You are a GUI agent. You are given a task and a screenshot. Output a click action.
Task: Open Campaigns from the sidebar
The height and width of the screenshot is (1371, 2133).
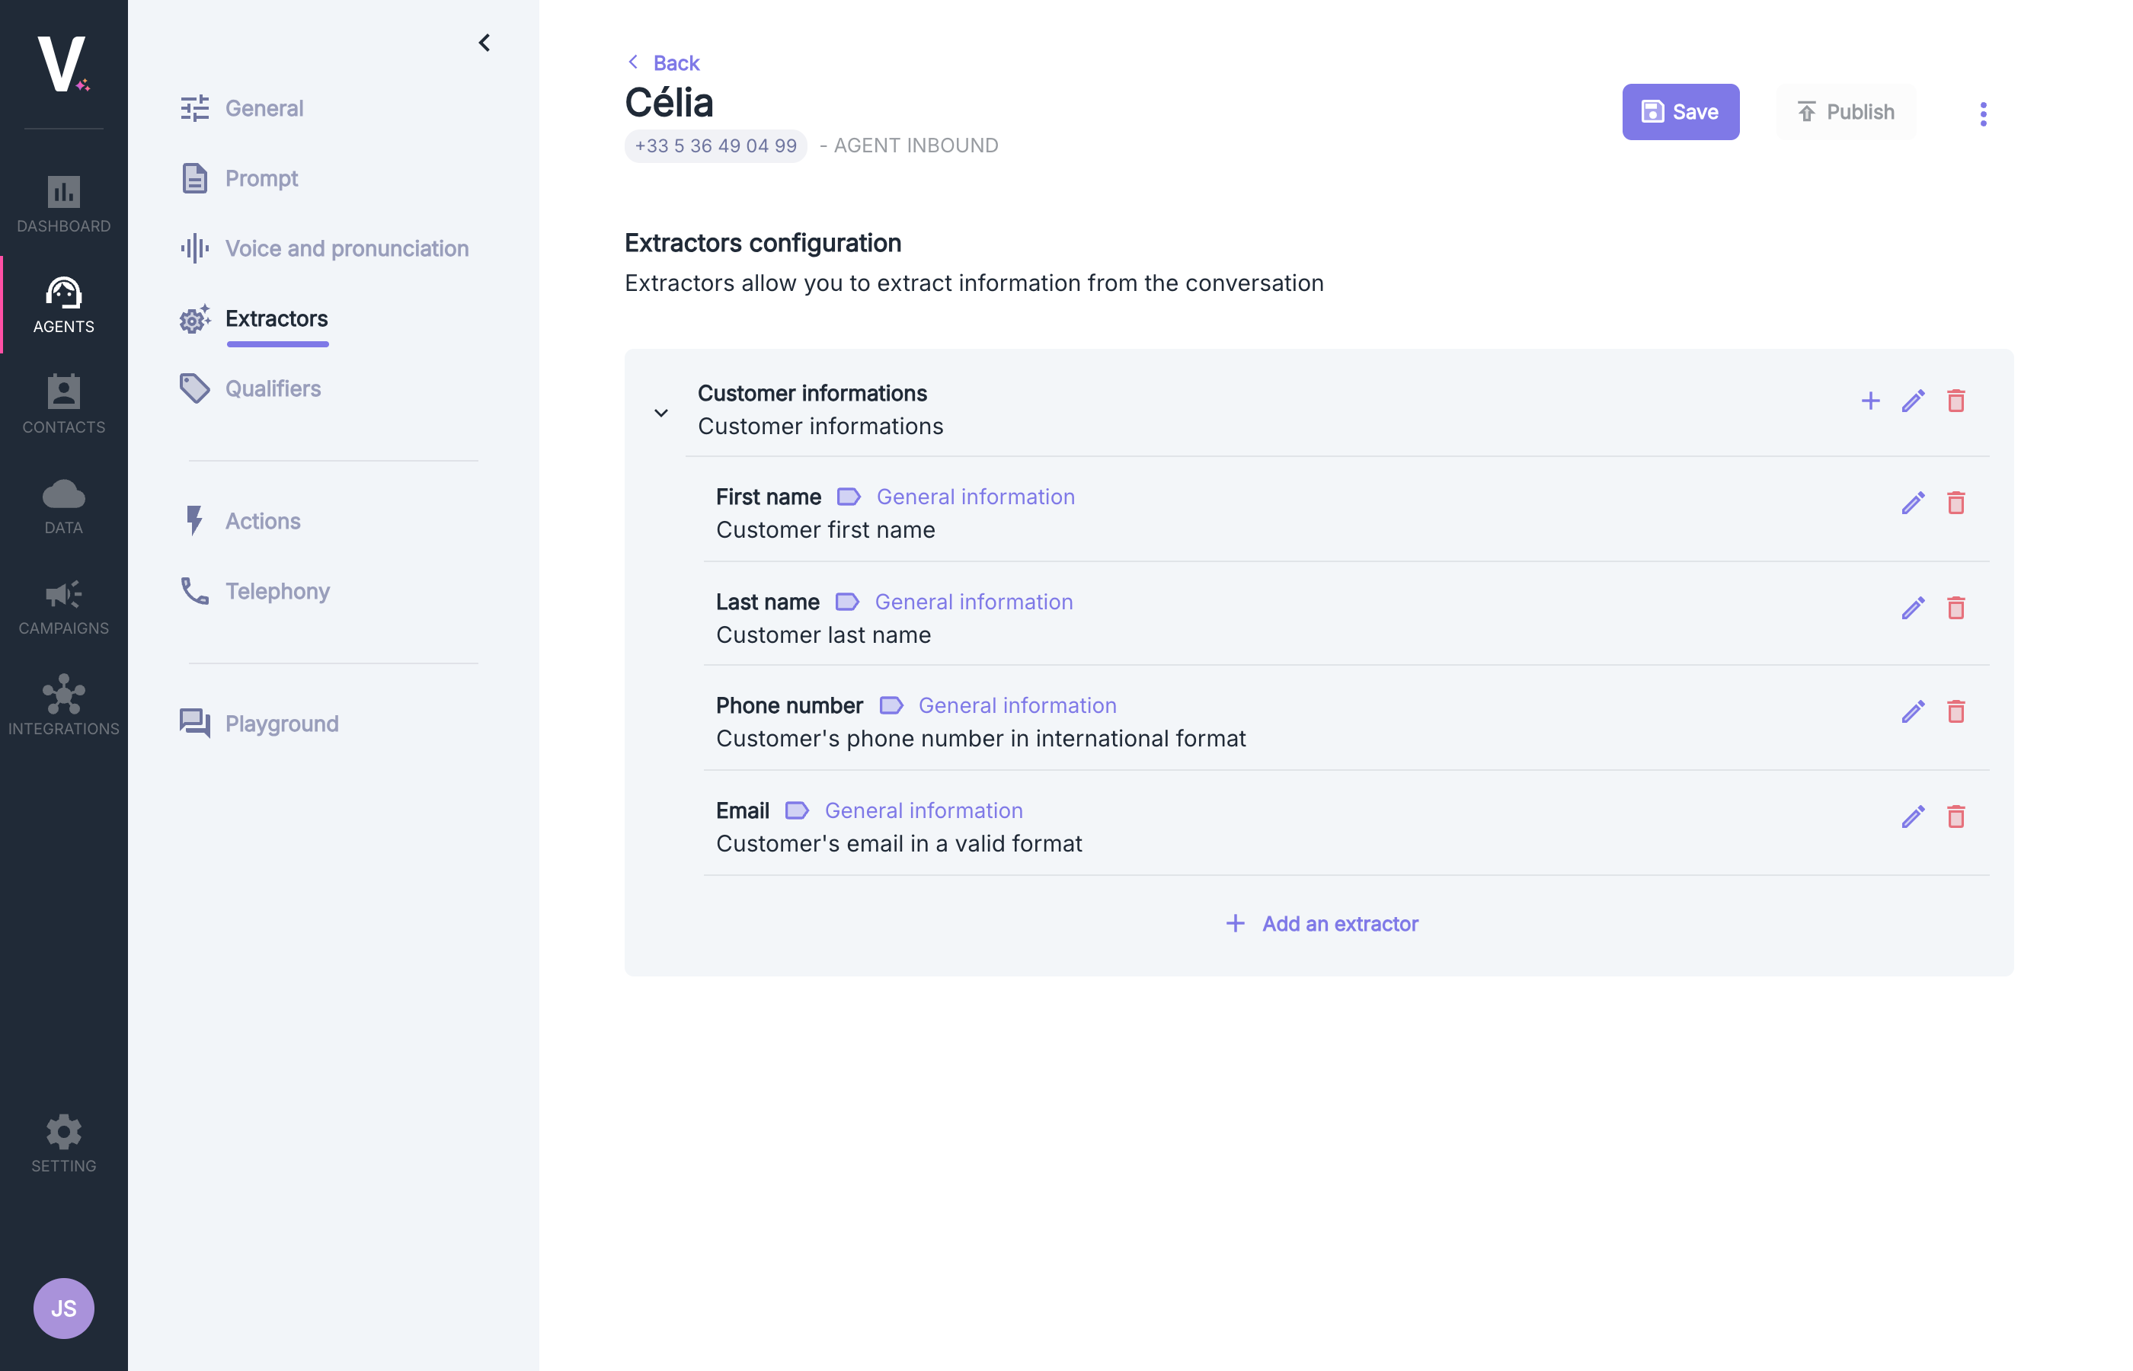pos(63,606)
